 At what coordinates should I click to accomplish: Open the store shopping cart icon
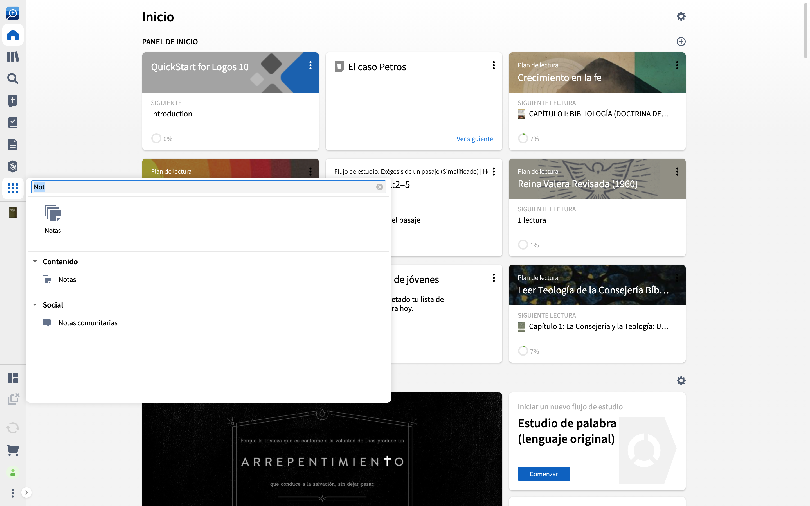pos(13,450)
